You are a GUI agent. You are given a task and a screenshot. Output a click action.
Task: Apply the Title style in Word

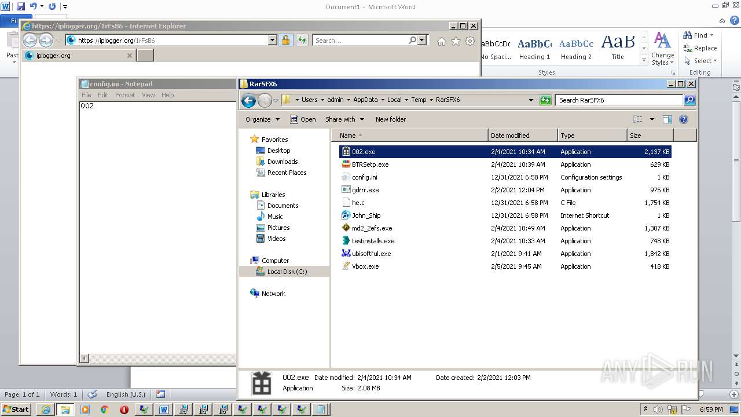click(x=618, y=49)
